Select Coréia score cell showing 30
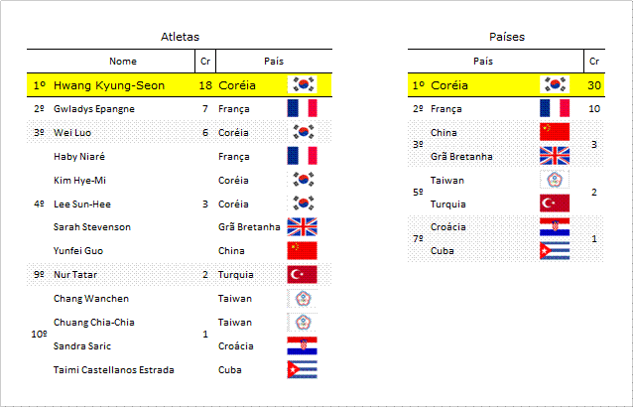The image size is (633, 408). (594, 85)
